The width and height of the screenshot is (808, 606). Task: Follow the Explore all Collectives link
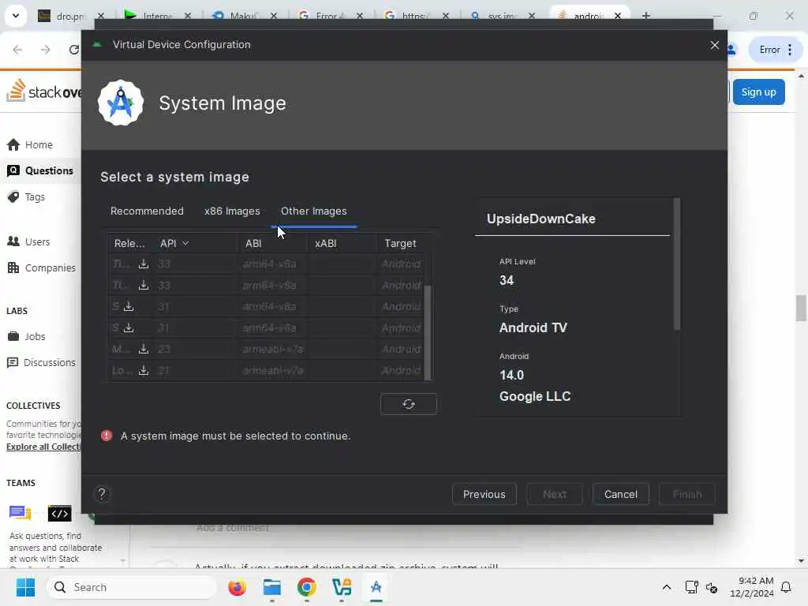pyautogui.click(x=43, y=447)
